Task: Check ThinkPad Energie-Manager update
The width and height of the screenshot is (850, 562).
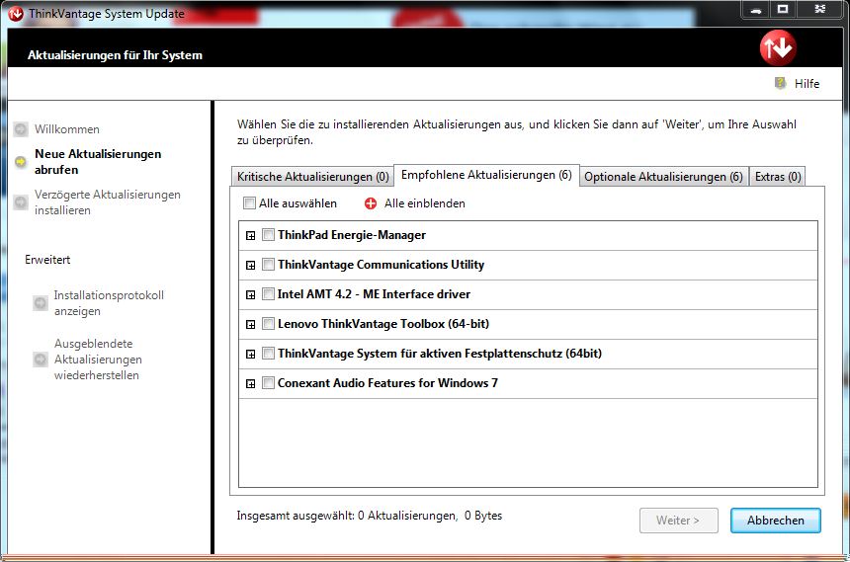Action: coord(268,235)
